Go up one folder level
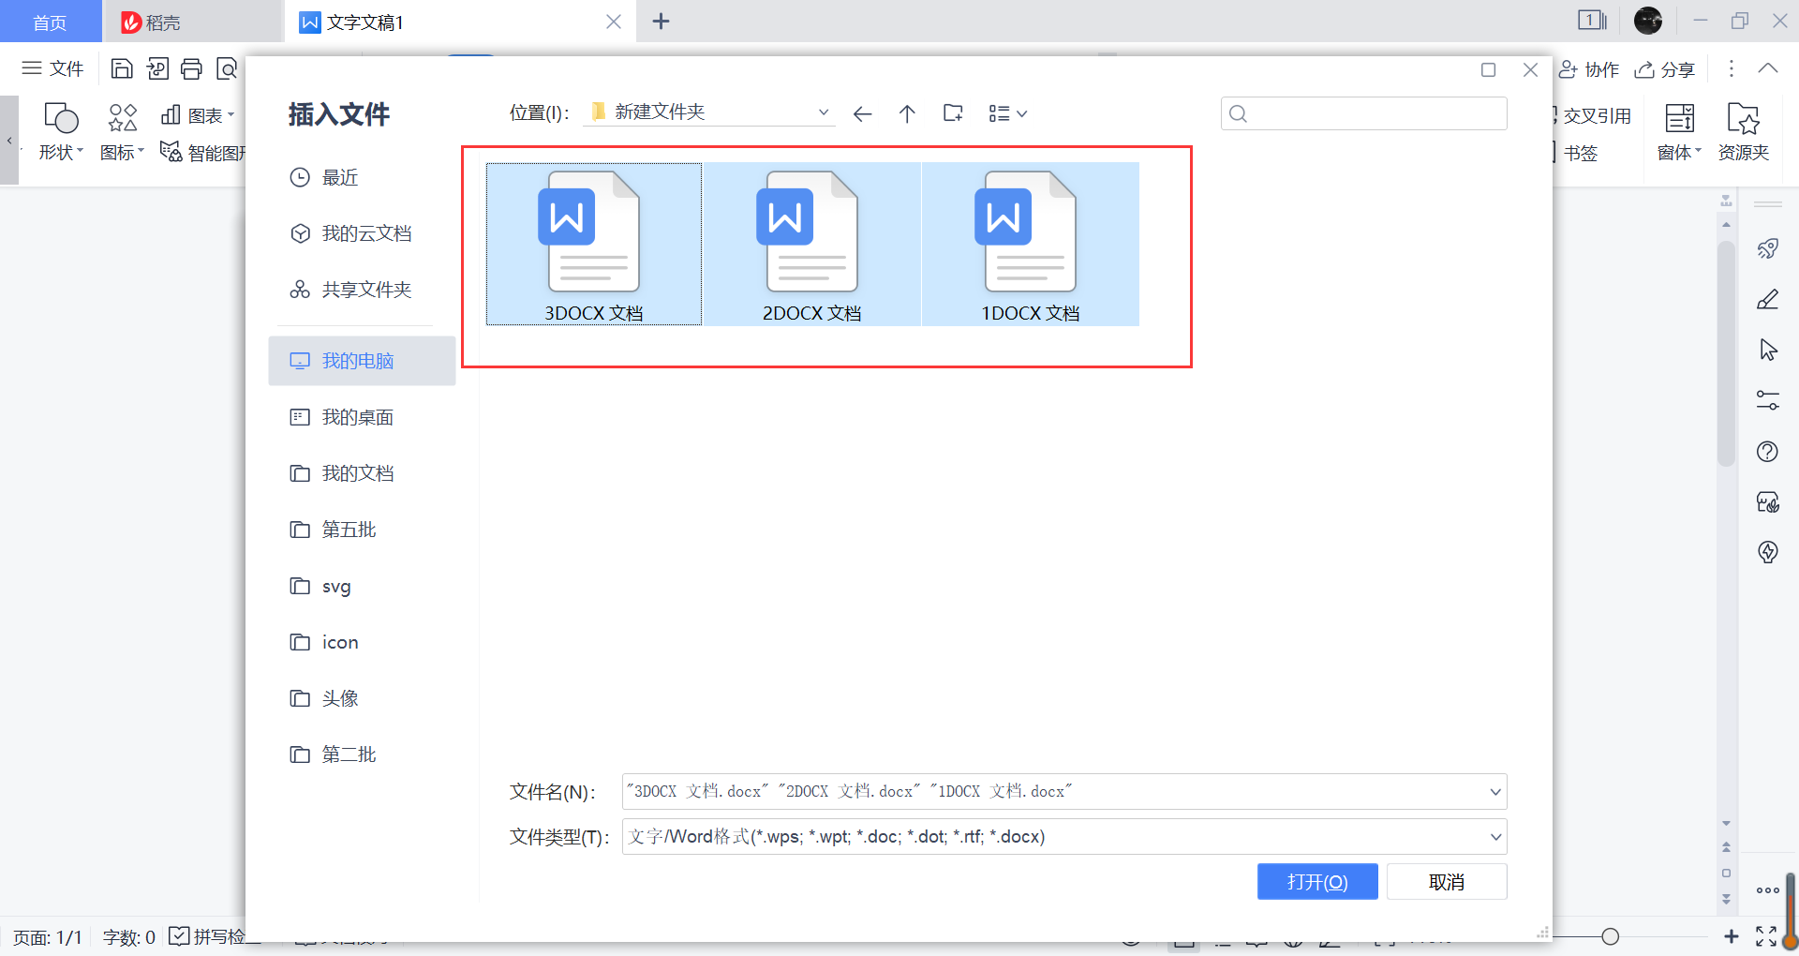The image size is (1799, 956). (907, 113)
